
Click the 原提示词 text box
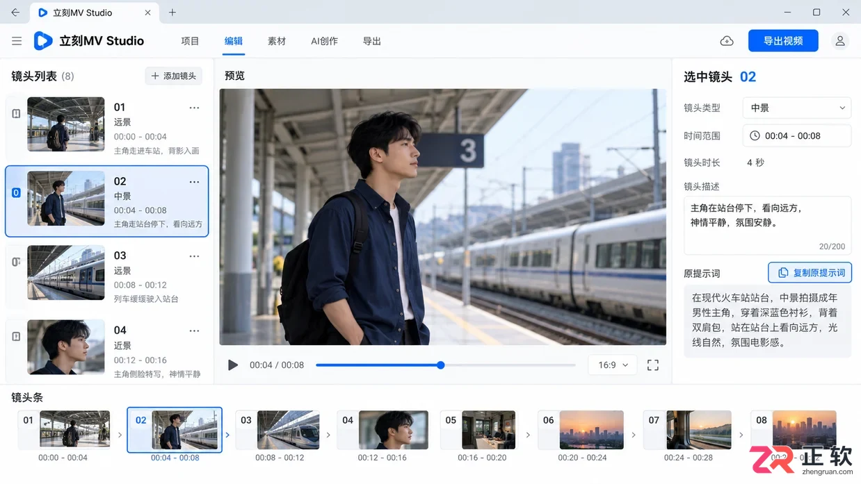pyautogui.click(x=768, y=321)
